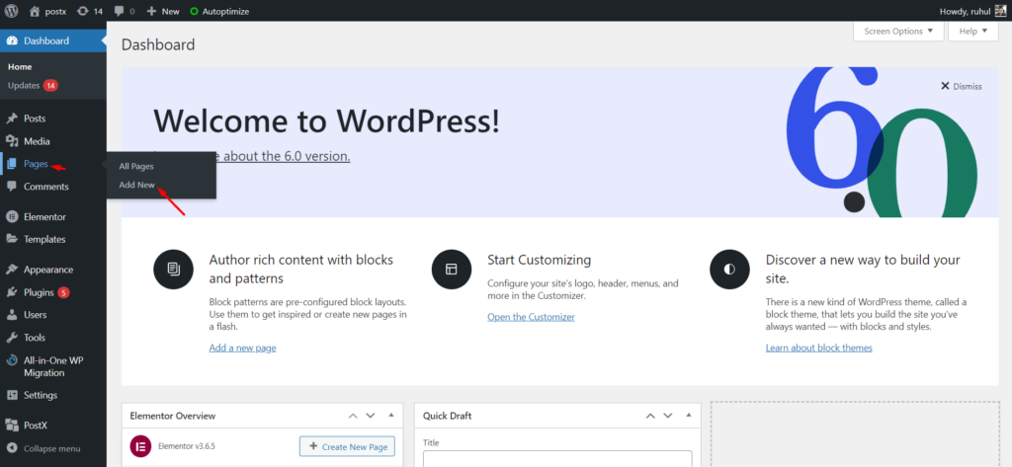Click the Templates folder icon
This screenshot has width=1012, height=467.
(x=12, y=239)
